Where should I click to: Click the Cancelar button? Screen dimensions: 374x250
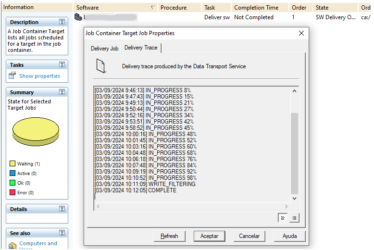coord(249,236)
